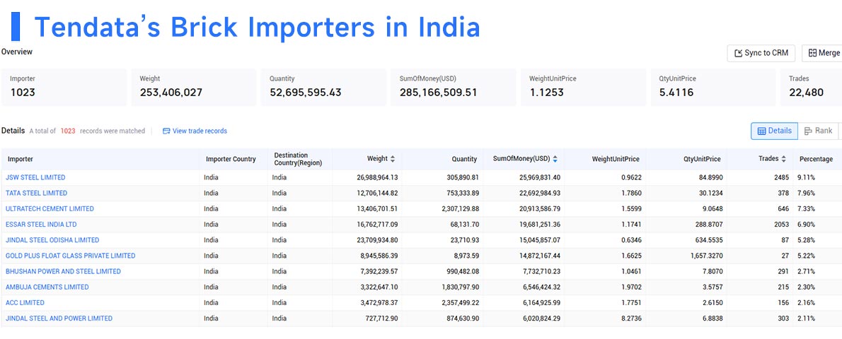Open ESSAR STEEL INDIA LTD link
The height and width of the screenshot is (339, 842).
point(41,224)
